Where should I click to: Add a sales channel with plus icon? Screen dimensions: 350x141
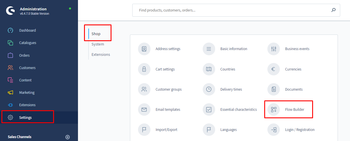pyautogui.click(x=68, y=137)
